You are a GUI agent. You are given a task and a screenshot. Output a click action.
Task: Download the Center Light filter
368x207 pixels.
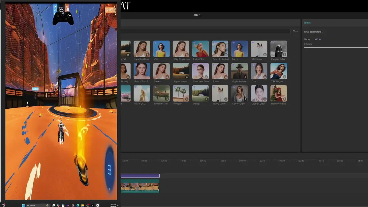245,99
